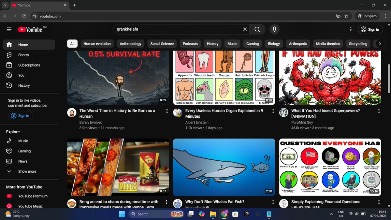Image resolution: width=391 pixels, height=220 pixels.
Task: Open History in sidebar
Action: coord(29,85)
